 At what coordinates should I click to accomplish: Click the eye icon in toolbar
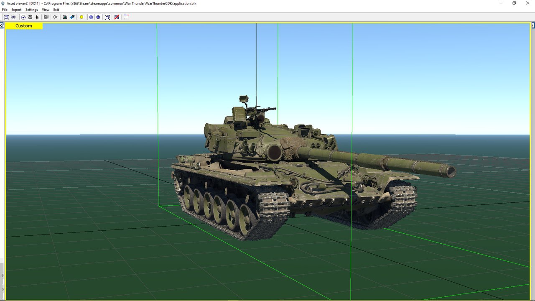[13, 17]
